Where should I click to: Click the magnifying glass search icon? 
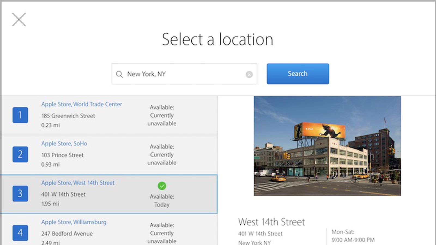119,74
